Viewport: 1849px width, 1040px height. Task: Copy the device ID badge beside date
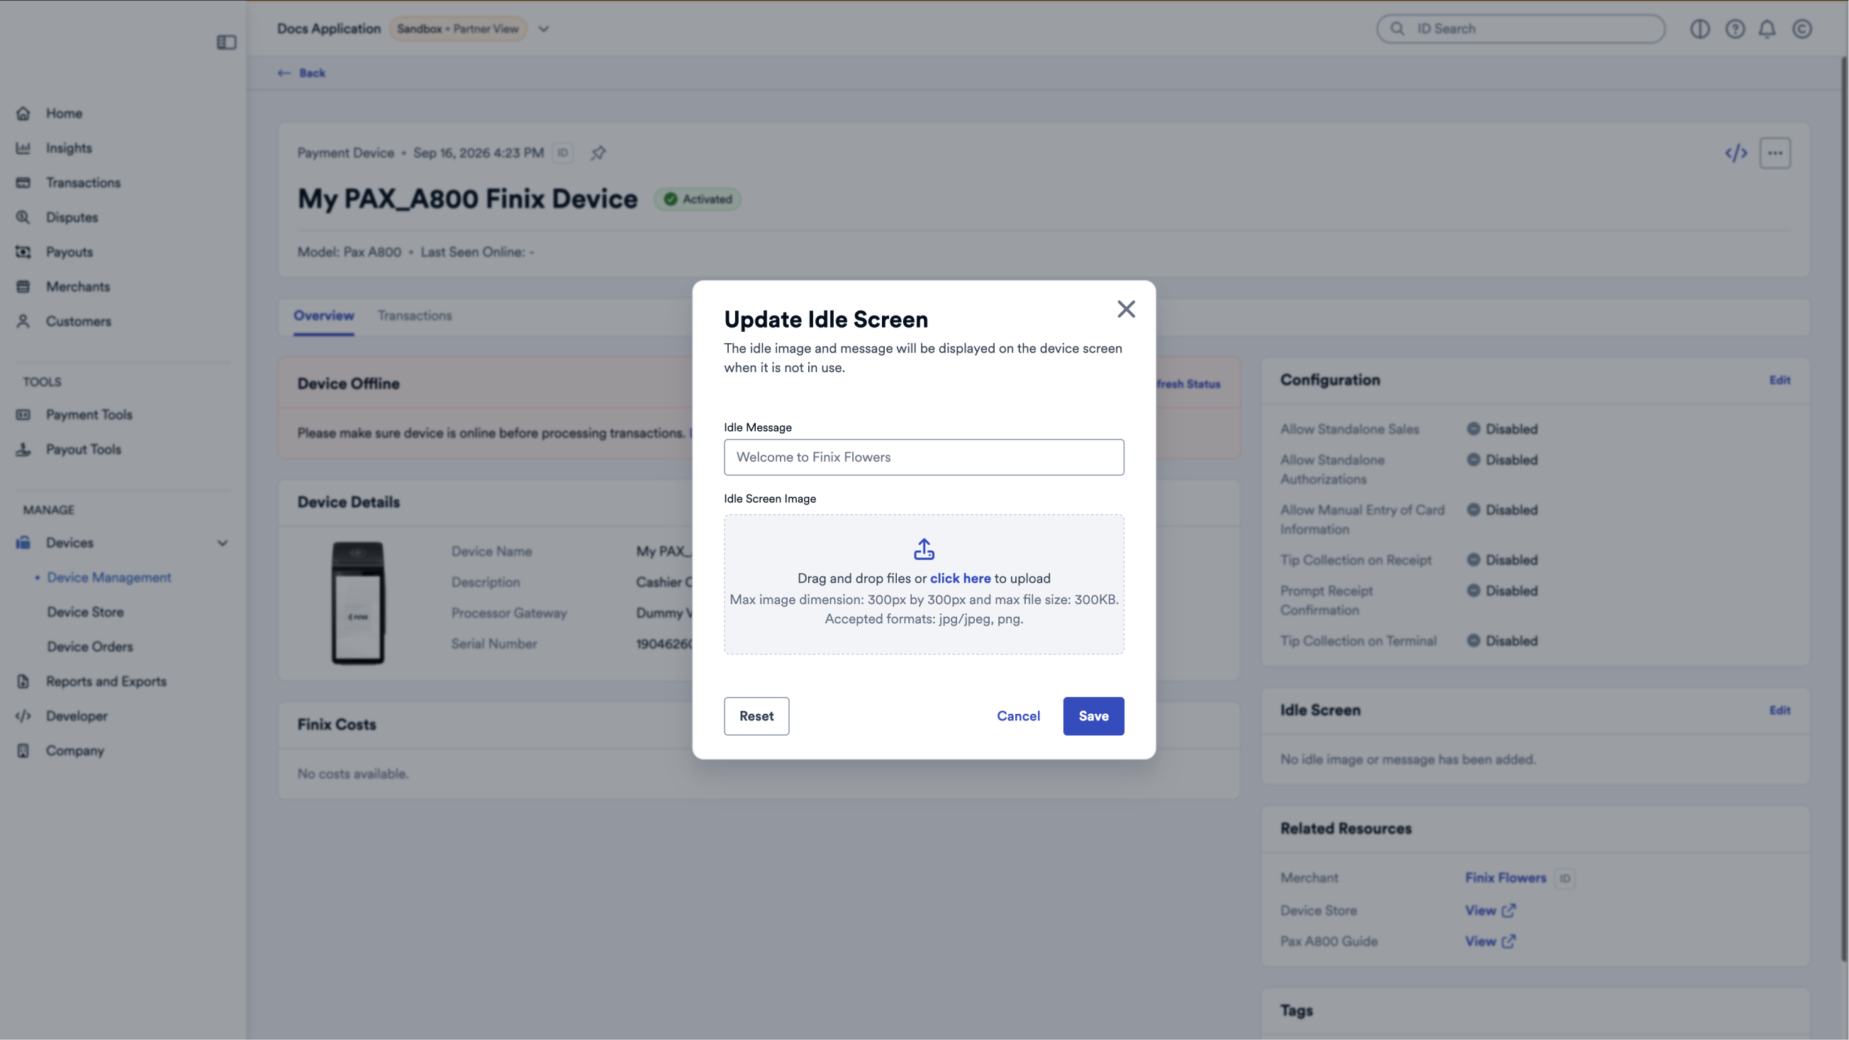(x=563, y=153)
